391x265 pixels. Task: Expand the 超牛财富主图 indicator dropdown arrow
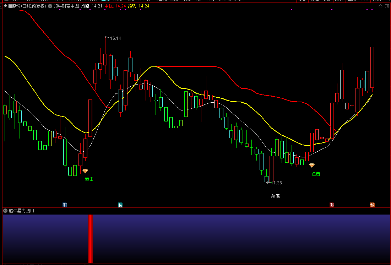[x=50, y=6]
